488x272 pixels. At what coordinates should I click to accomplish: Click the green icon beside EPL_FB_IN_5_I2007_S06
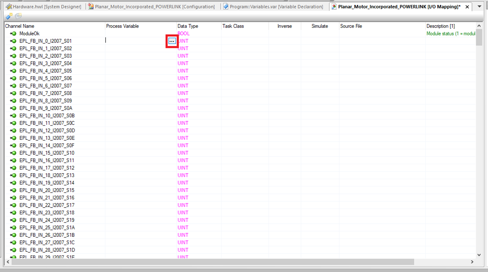(14, 78)
